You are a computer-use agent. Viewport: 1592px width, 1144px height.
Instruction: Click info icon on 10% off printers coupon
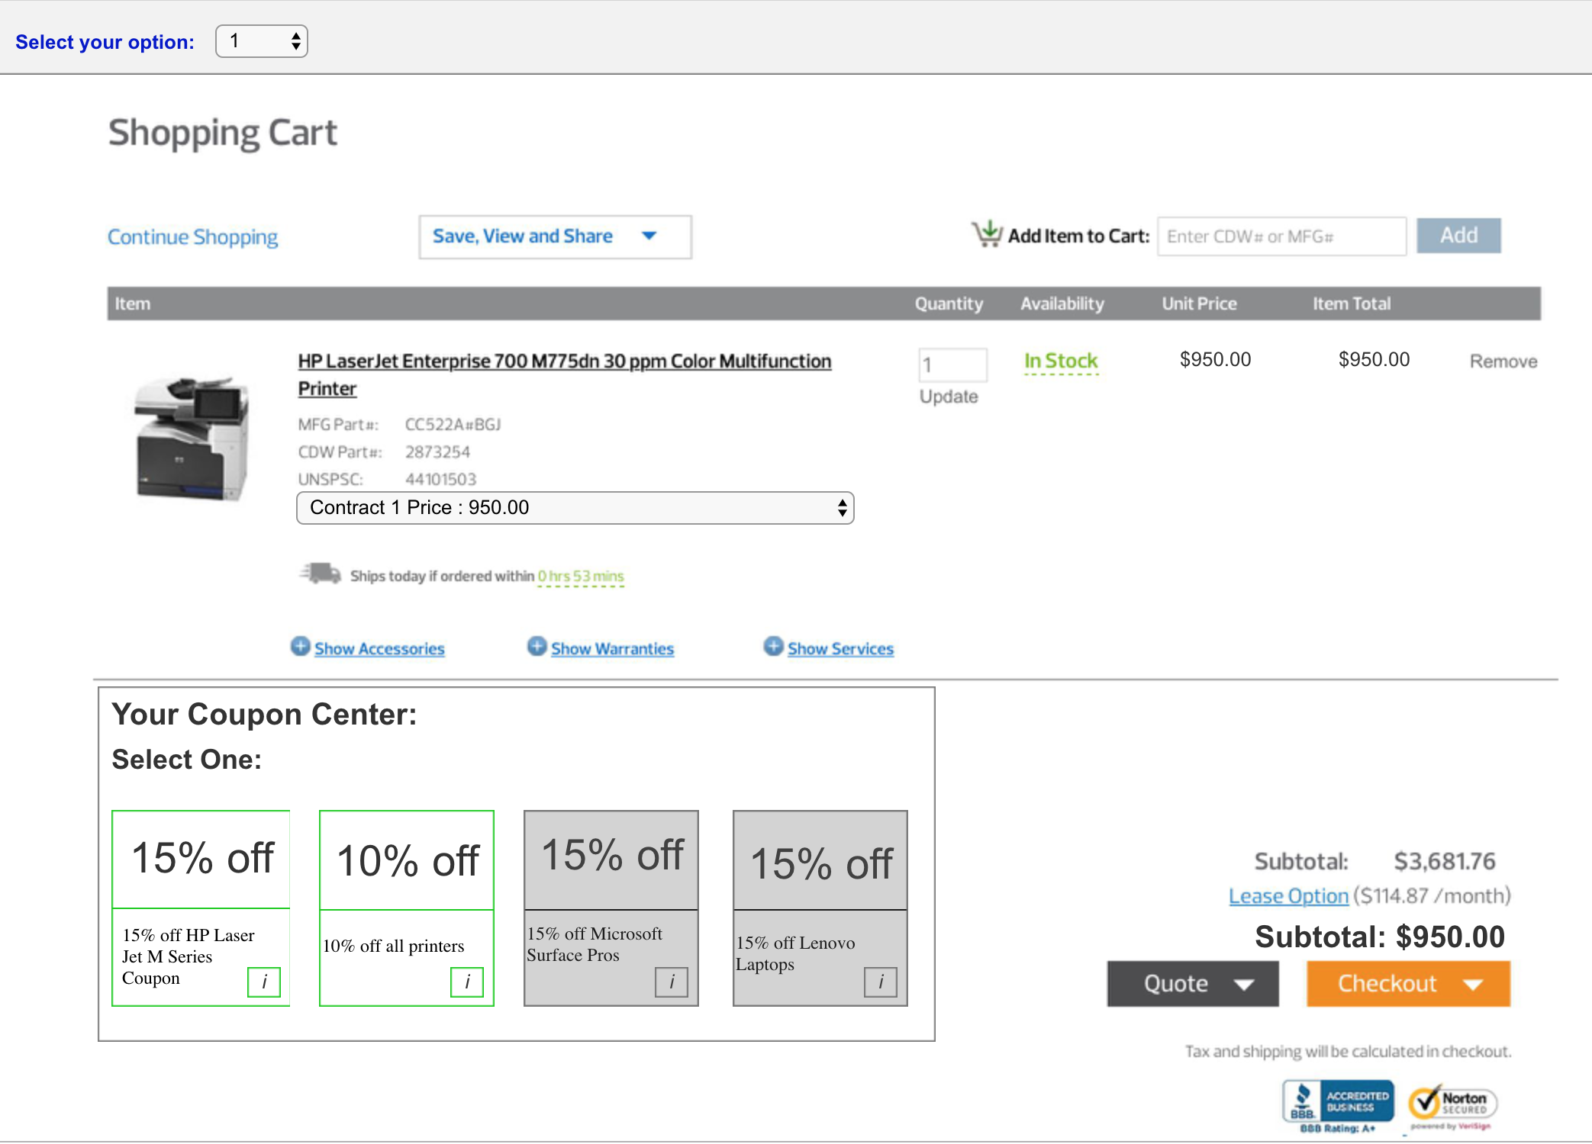467,982
